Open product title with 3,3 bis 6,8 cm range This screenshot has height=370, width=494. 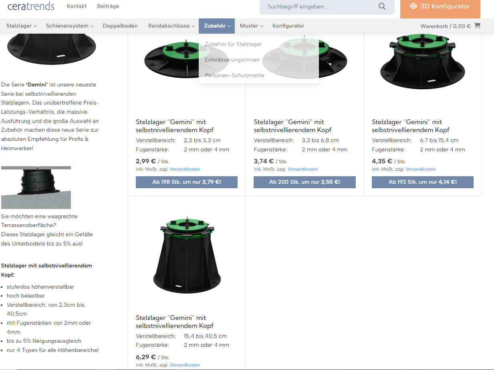coord(293,126)
